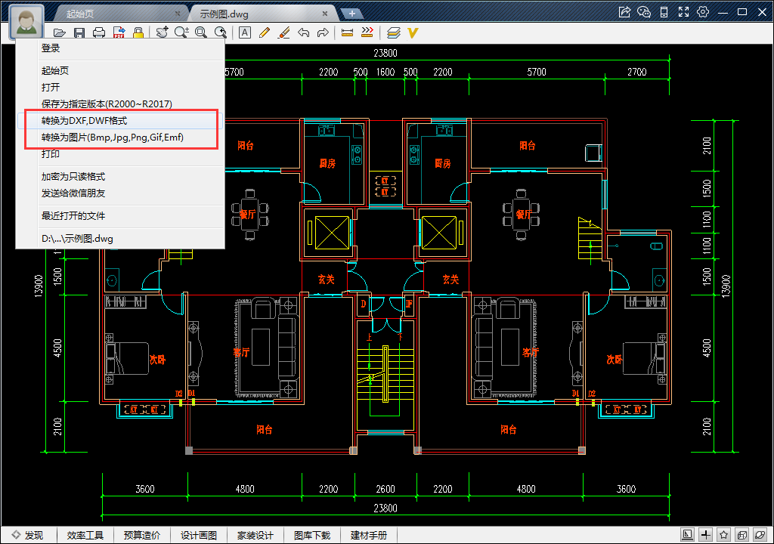This screenshot has width=774, height=544.
Task: Toggle the star icon in bottom status bar
Action: point(723,535)
